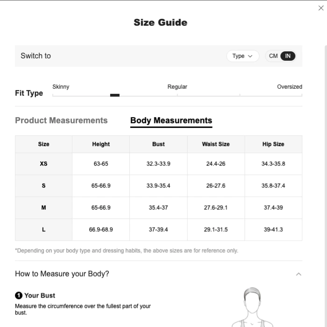Select the IN unit option
The height and width of the screenshot is (327, 327).
click(x=288, y=56)
